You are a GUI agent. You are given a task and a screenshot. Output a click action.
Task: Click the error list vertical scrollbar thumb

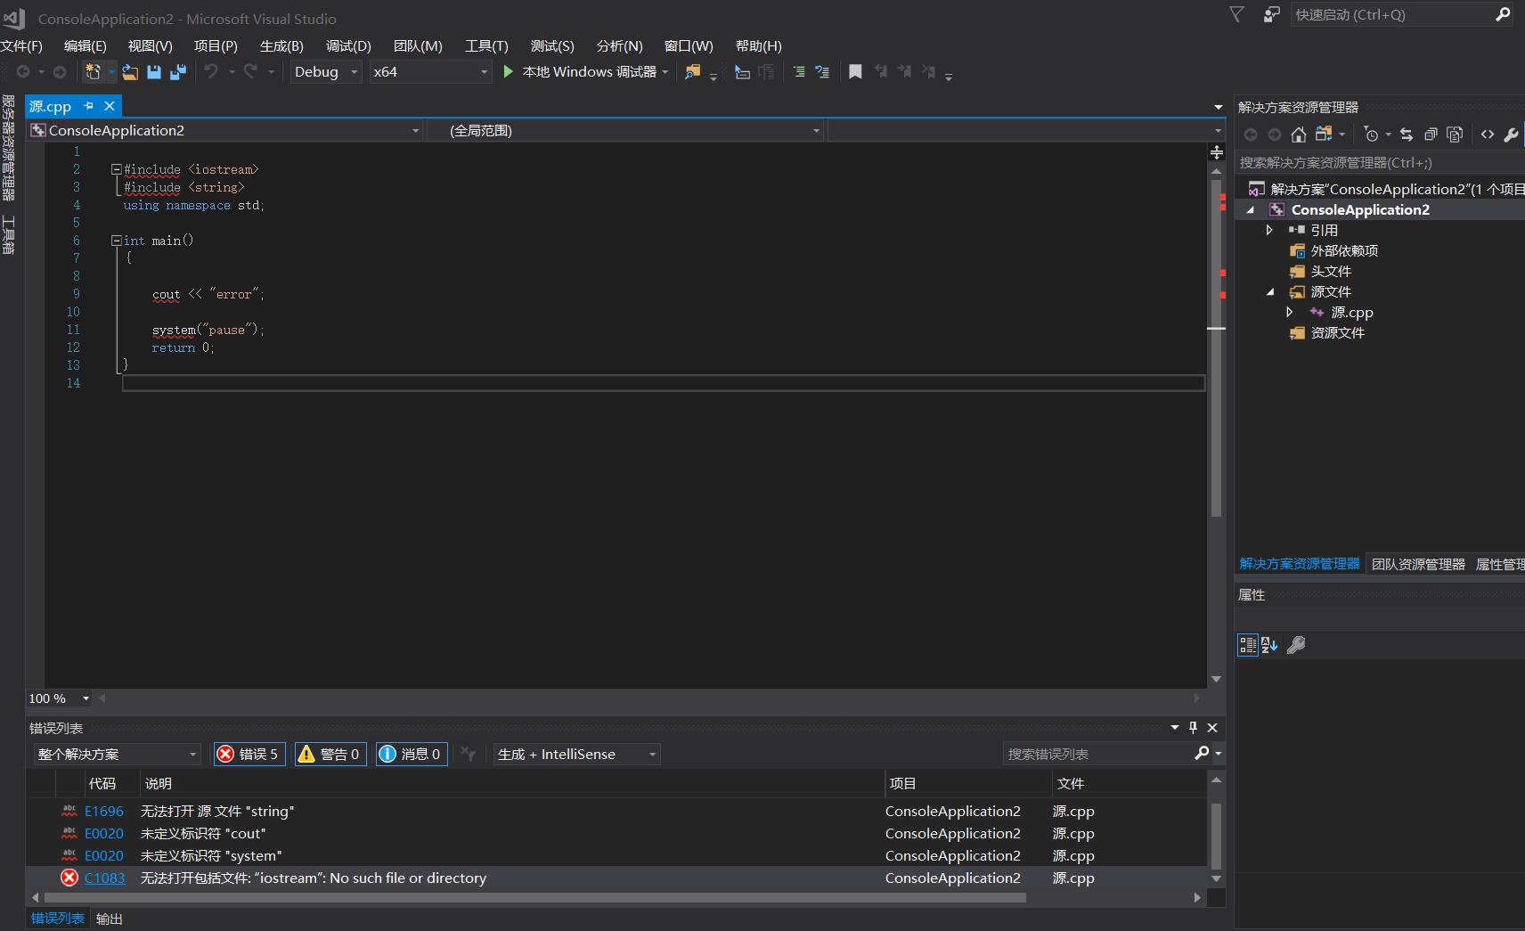click(x=1217, y=836)
